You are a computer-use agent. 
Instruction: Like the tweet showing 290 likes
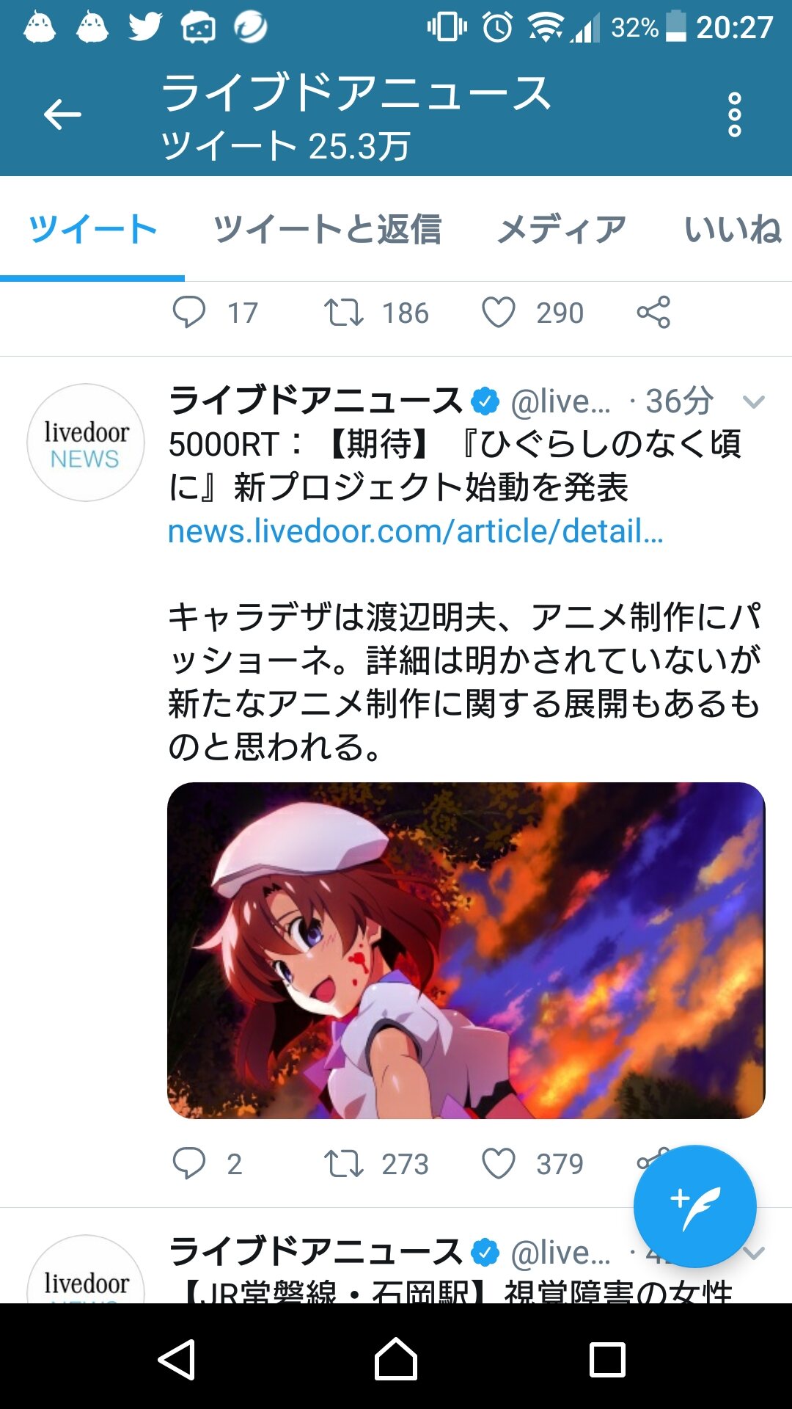point(499,312)
